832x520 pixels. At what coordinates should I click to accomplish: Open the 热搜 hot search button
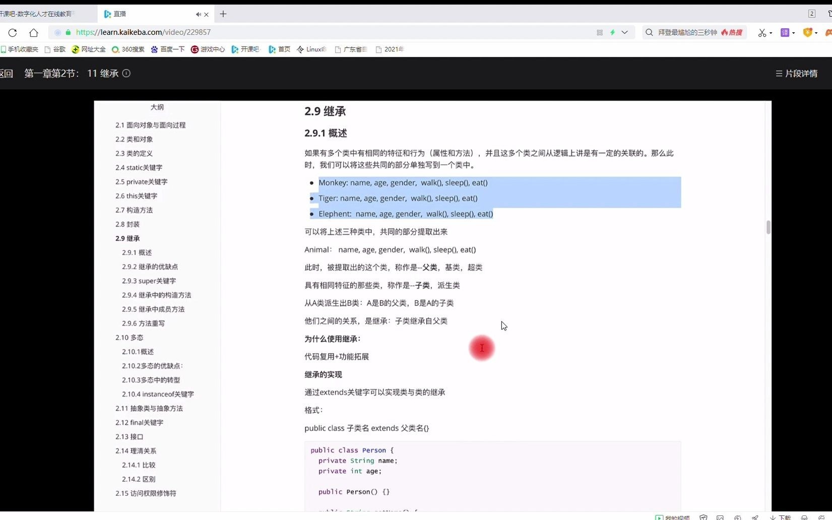point(732,32)
